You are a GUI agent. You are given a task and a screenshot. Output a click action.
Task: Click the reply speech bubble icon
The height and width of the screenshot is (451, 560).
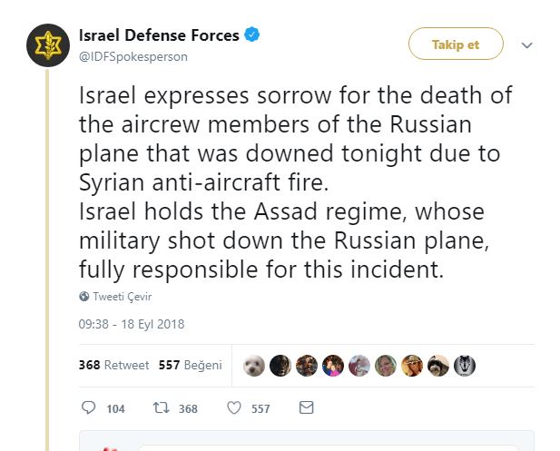click(x=88, y=408)
